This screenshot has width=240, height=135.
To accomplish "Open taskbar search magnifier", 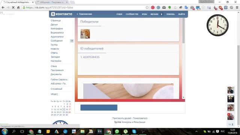I will 13,131.
